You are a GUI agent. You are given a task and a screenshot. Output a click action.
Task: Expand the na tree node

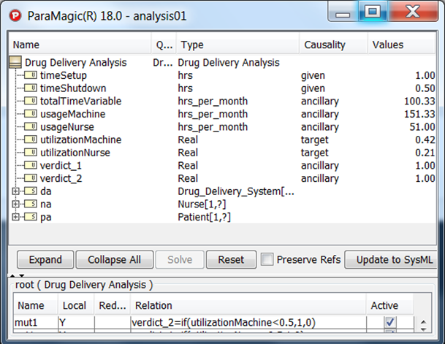point(15,204)
